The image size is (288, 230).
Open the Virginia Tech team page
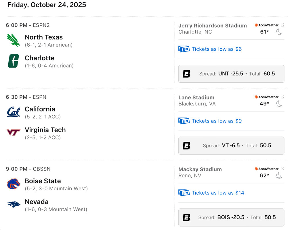point(45,130)
